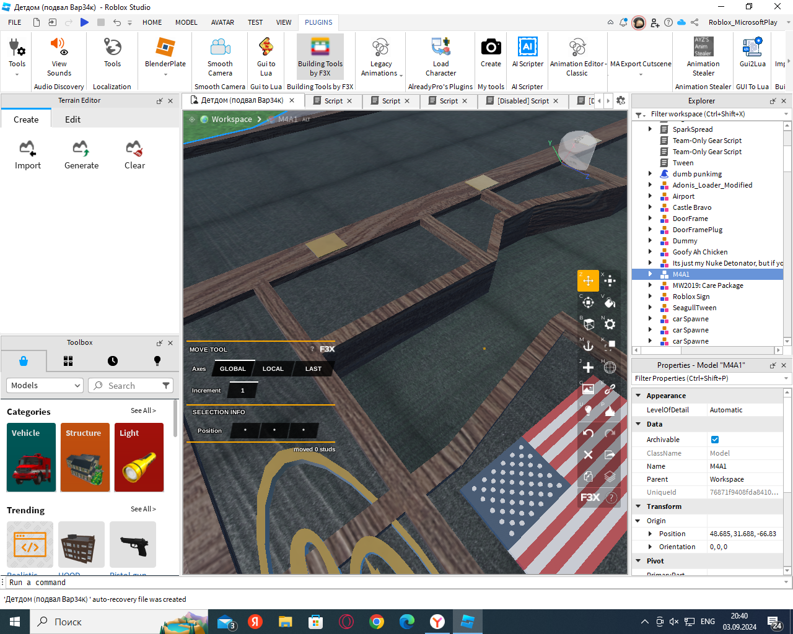Select the F3X Rotate tool
The image size is (793, 634).
[x=588, y=302]
